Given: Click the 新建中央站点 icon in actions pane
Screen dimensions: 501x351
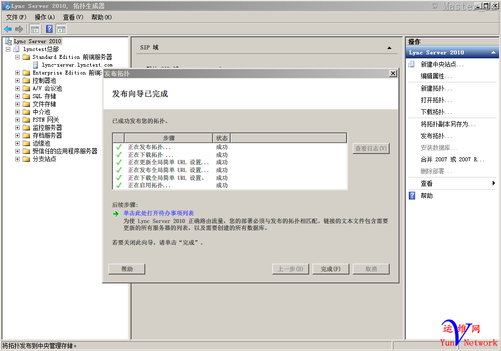Looking at the screenshot, I should coord(412,64).
